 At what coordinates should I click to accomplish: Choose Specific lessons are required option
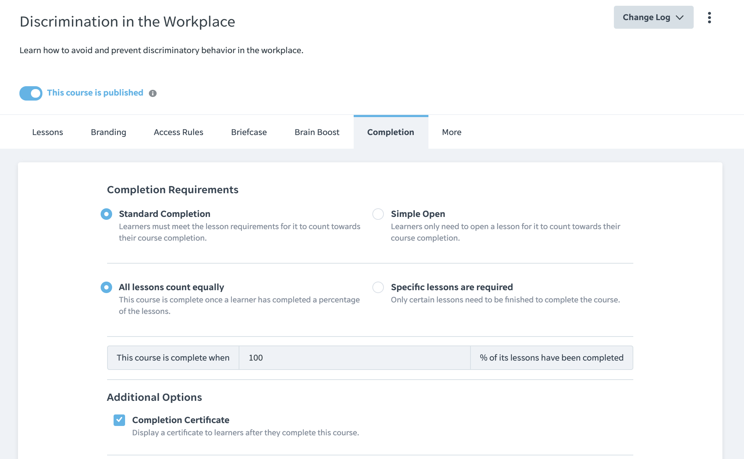click(x=378, y=287)
